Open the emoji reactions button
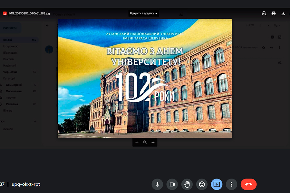This screenshot has width=290, height=193. point(202,184)
